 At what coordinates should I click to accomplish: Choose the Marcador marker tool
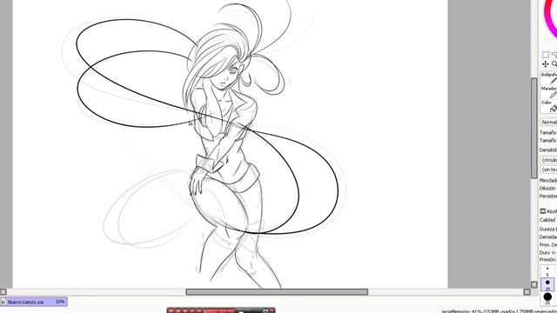[549, 92]
